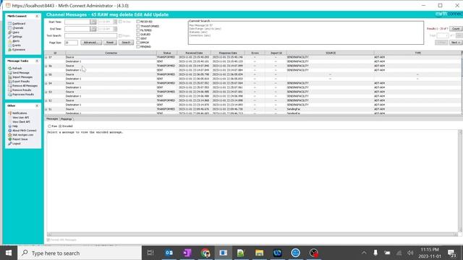Open Settings in the Mirth Connect panel

(x=17, y=37)
